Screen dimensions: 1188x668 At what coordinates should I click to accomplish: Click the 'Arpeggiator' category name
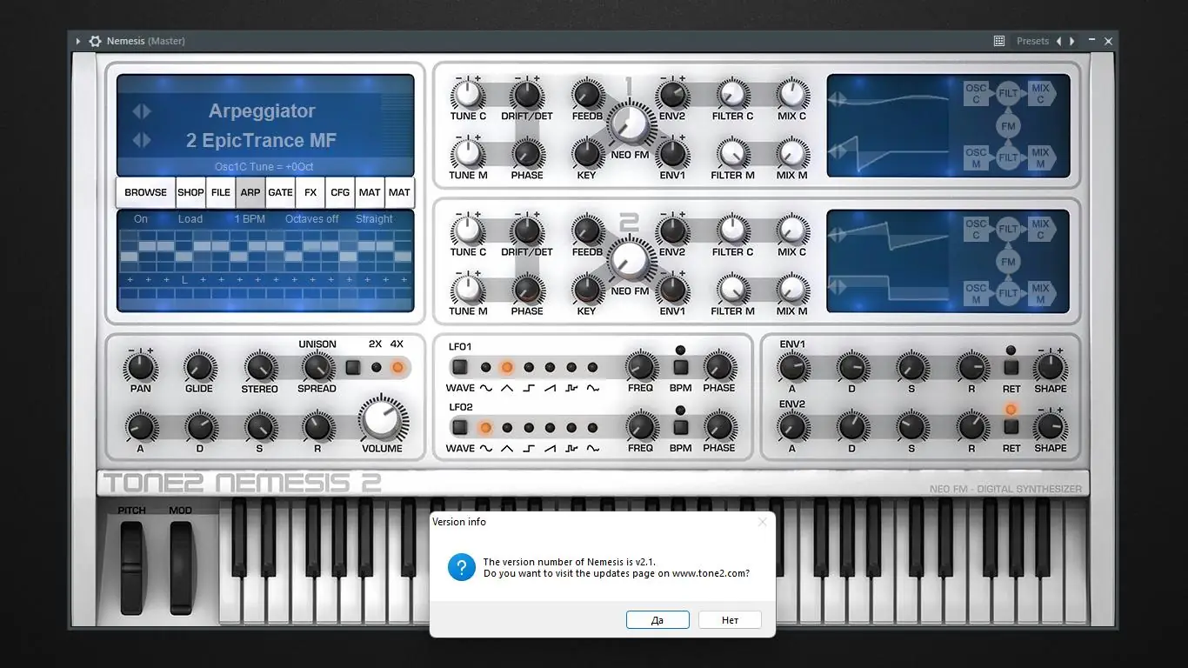[262, 111]
